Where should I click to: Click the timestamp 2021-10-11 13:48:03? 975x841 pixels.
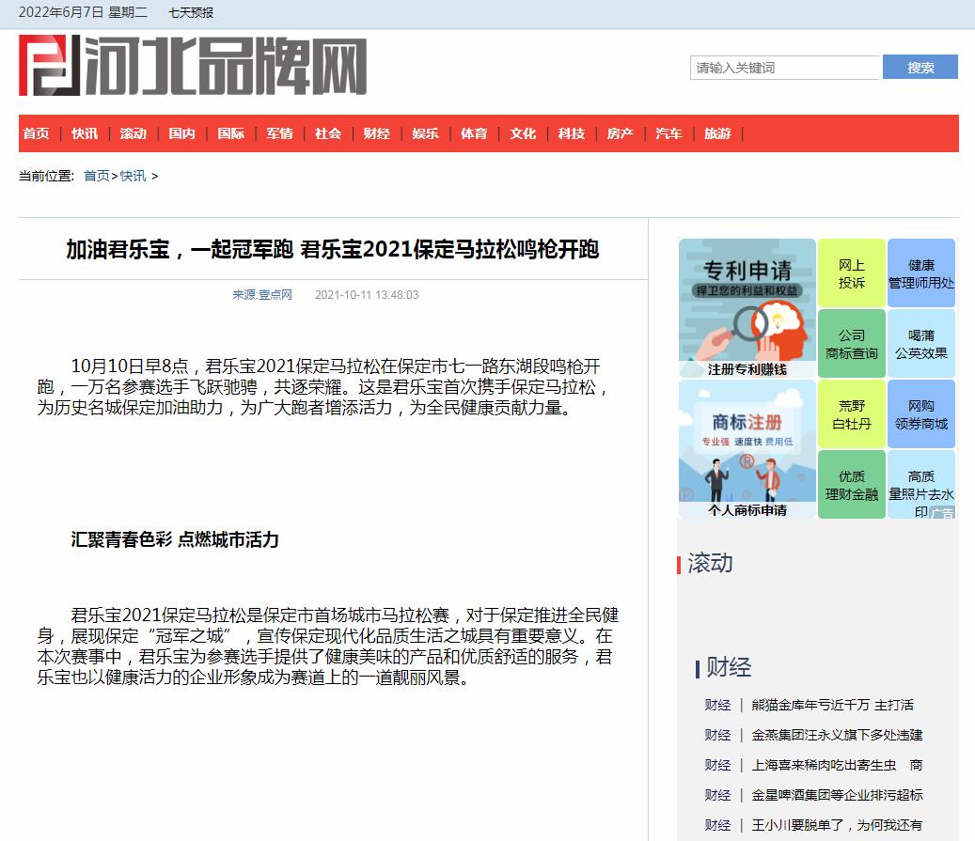coord(367,295)
